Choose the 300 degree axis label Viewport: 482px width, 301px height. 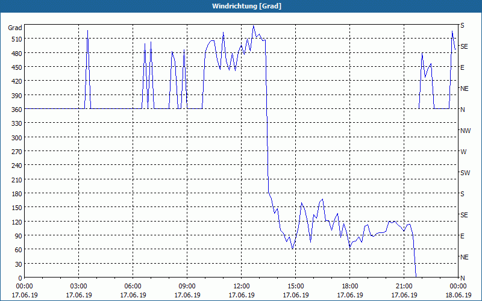tap(17, 138)
